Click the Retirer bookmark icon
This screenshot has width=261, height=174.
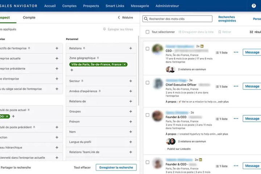[220, 32]
